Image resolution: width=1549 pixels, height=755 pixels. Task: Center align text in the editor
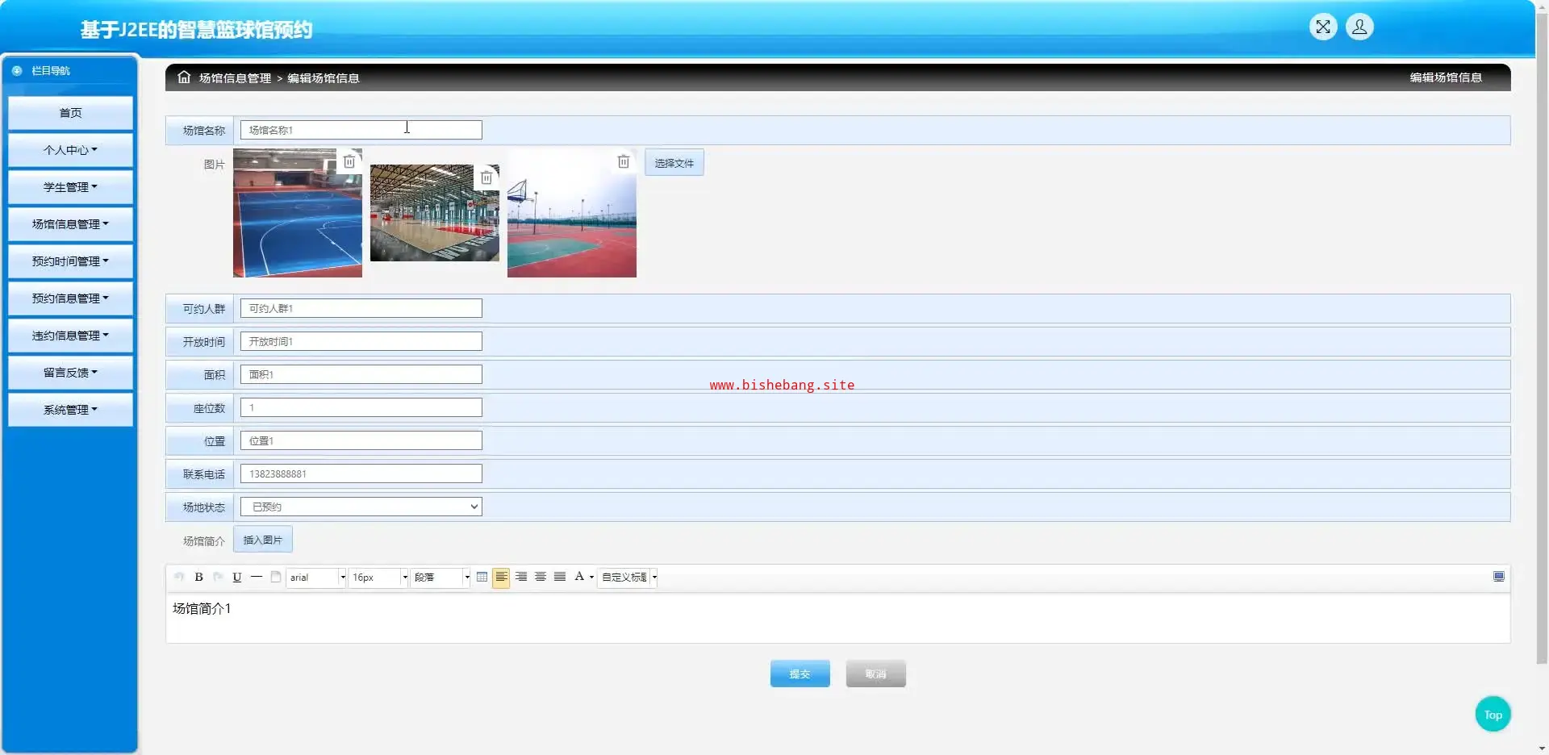[541, 577]
